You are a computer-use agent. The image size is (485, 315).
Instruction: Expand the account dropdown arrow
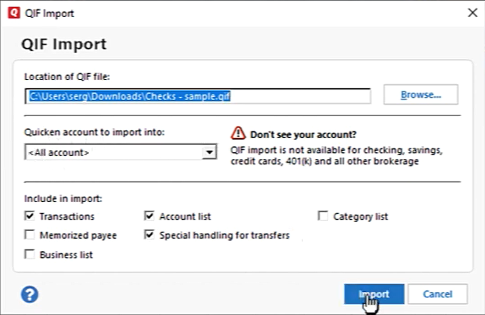click(x=209, y=152)
